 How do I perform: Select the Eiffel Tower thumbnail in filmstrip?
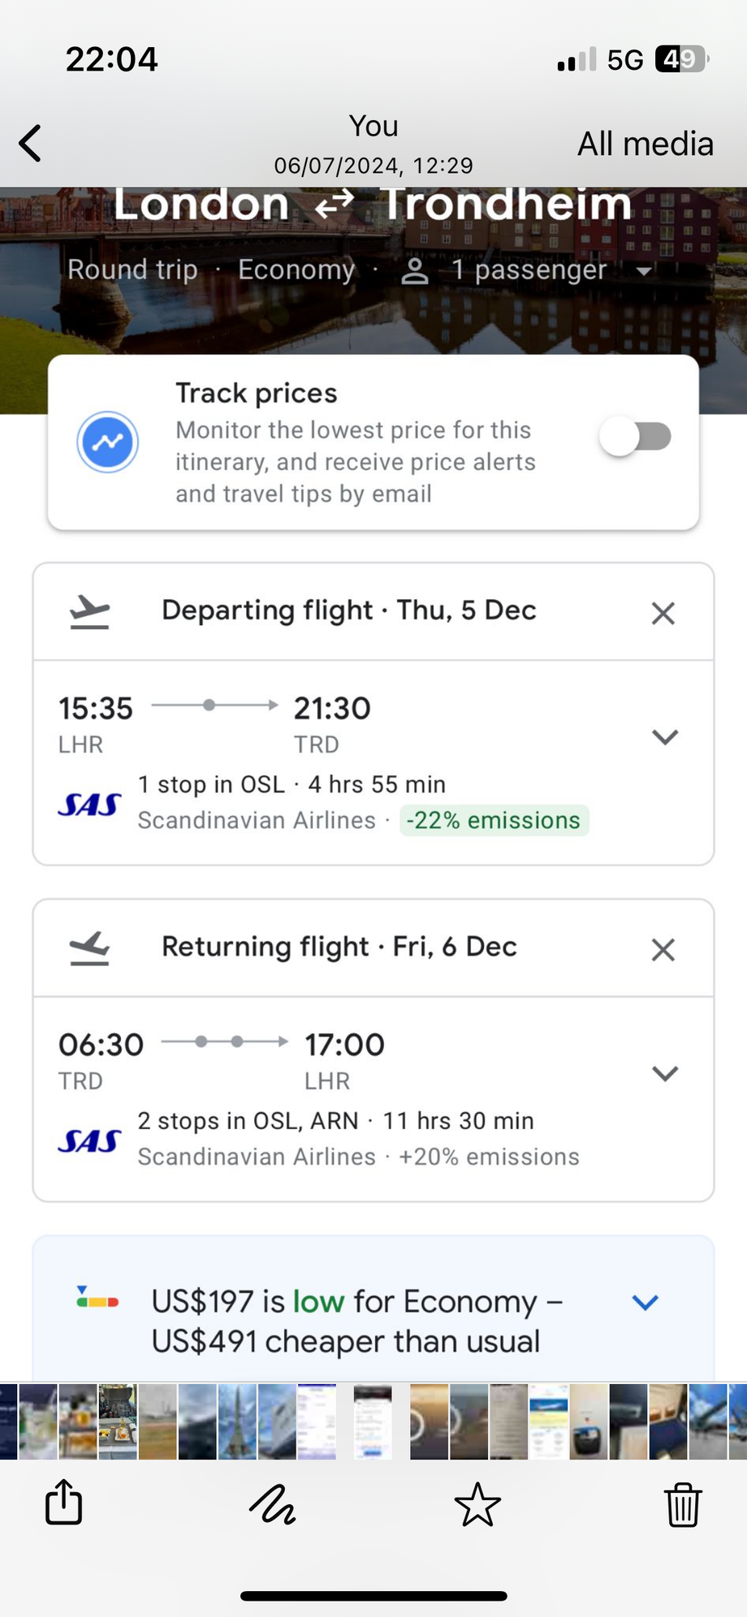[x=238, y=1422]
